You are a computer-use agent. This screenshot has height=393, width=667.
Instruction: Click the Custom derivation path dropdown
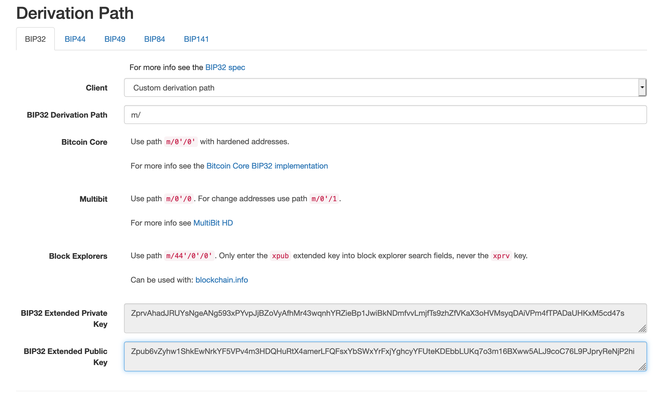coord(386,87)
